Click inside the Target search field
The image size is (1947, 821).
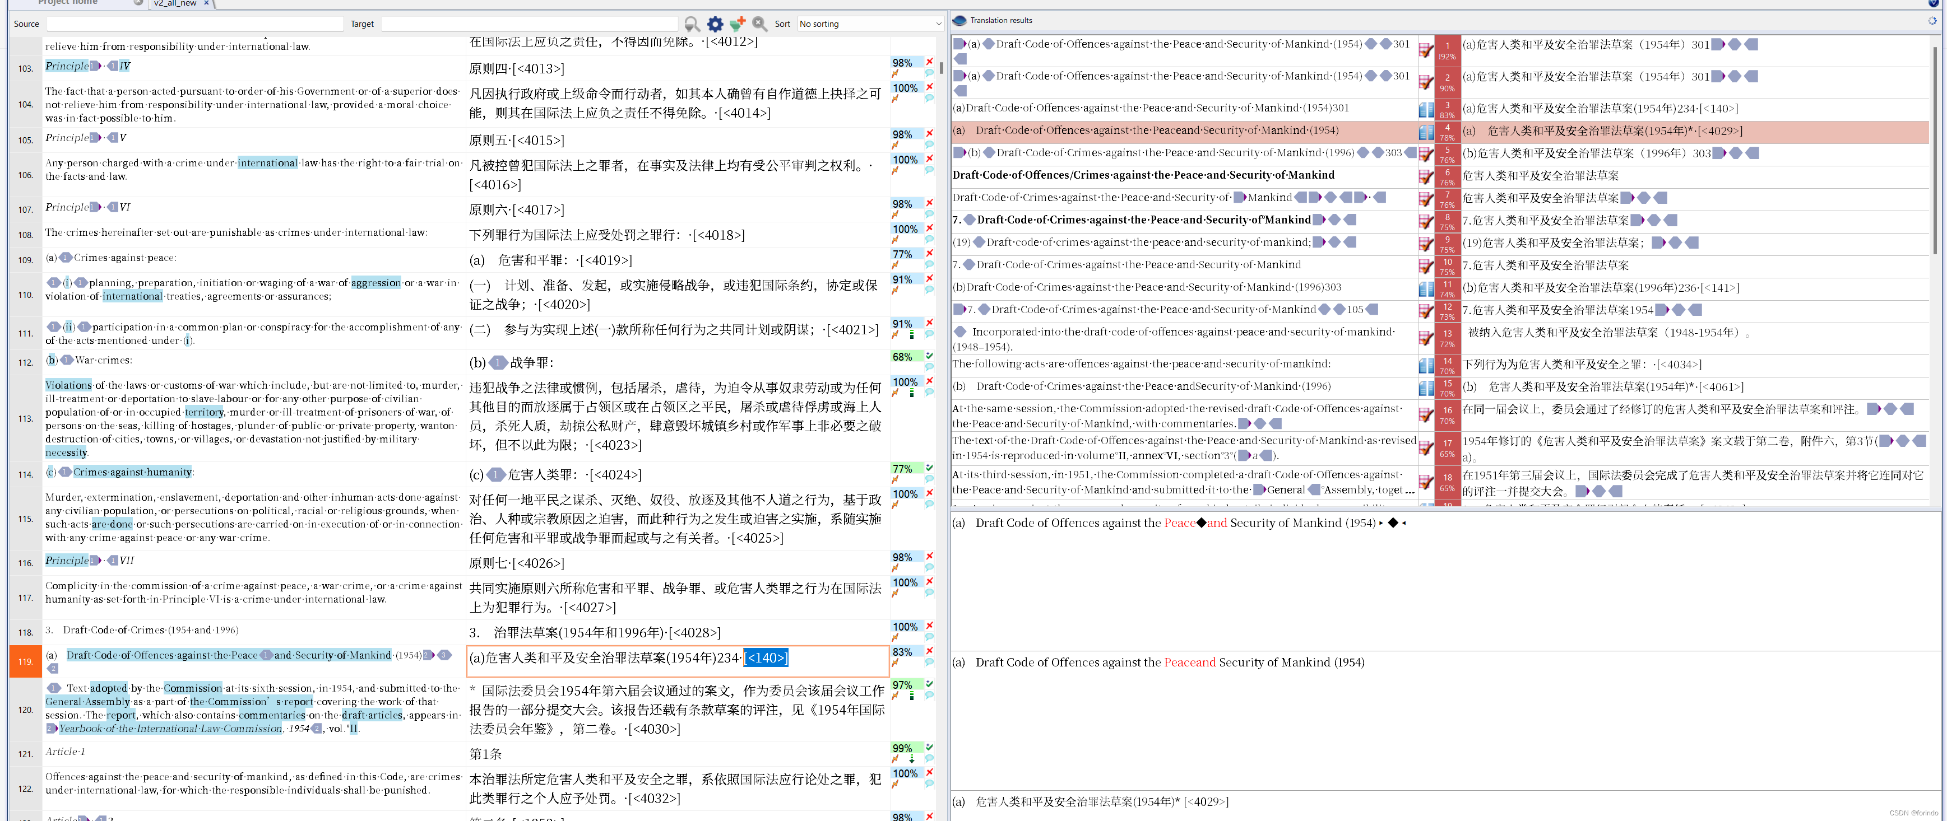click(x=529, y=24)
